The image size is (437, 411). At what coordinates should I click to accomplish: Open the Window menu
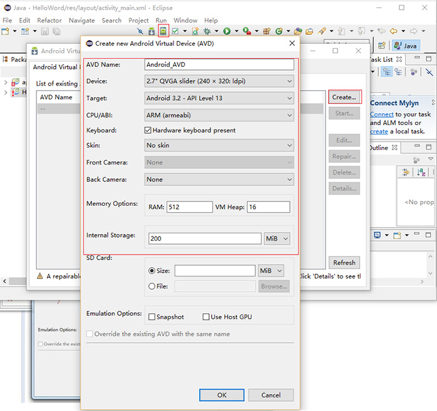pyautogui.click(x=185, y=20)
